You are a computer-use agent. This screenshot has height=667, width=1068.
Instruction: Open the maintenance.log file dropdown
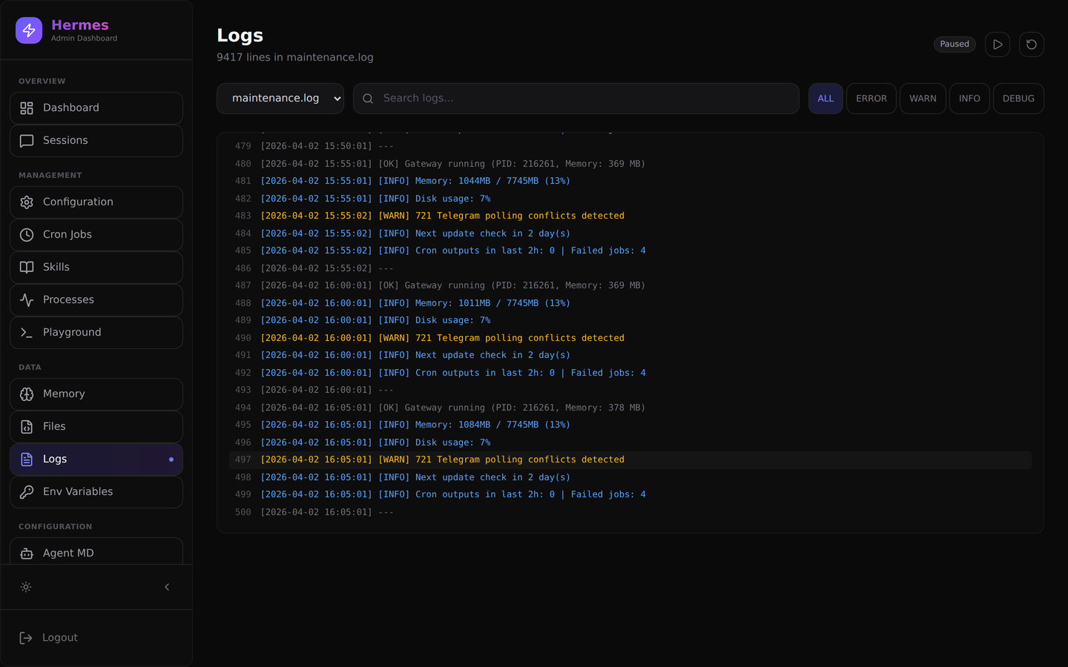280,99
